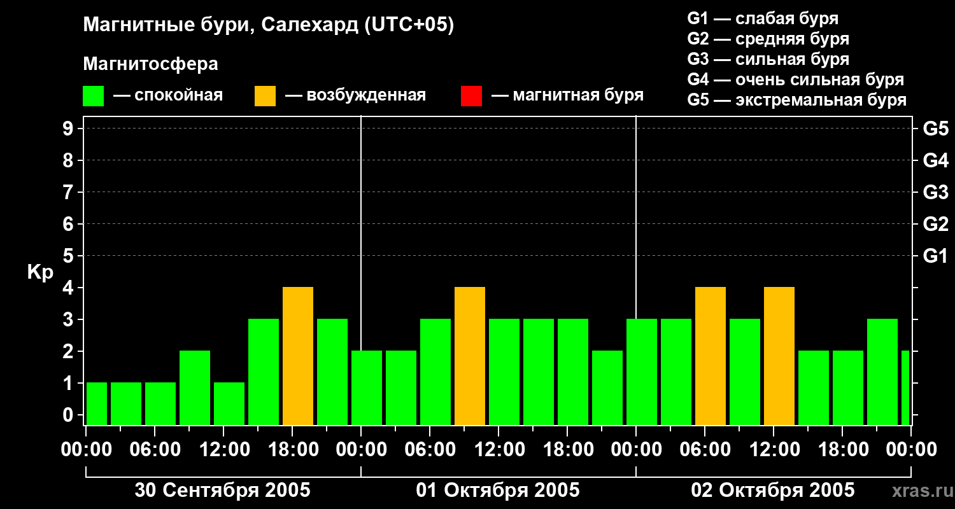
Task: Click the 'G2 — средняя буря' line
Action: 768,39
